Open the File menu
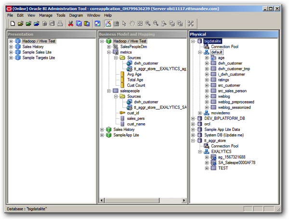The height and width of the screenshot is (220, 289). (x=10, y=15)
